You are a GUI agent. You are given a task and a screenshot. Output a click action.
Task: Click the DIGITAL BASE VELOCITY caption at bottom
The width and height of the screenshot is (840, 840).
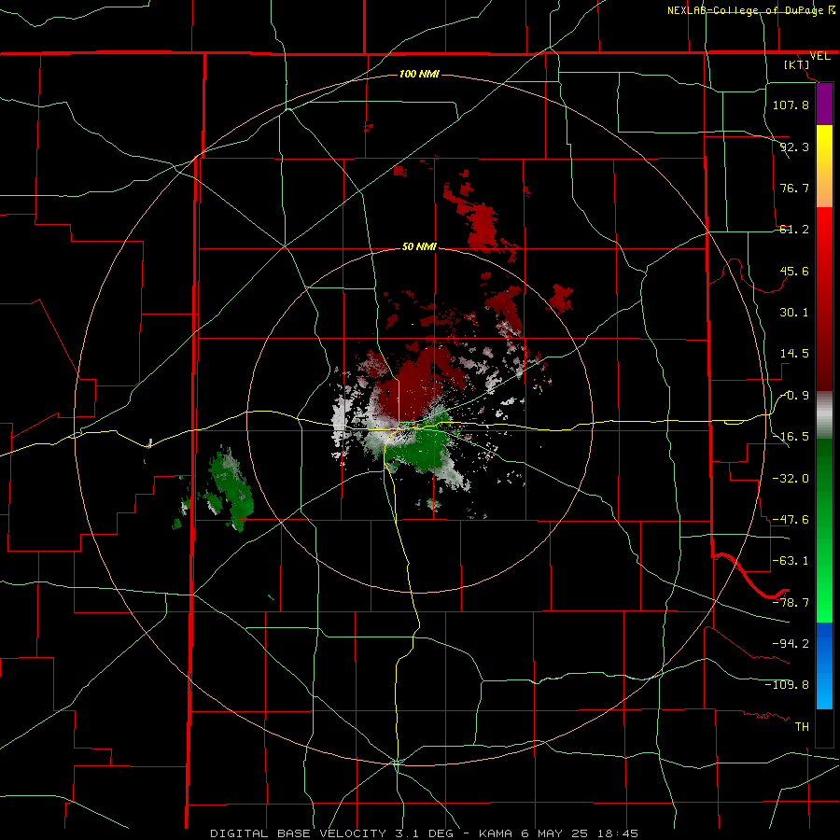point(425,833)
